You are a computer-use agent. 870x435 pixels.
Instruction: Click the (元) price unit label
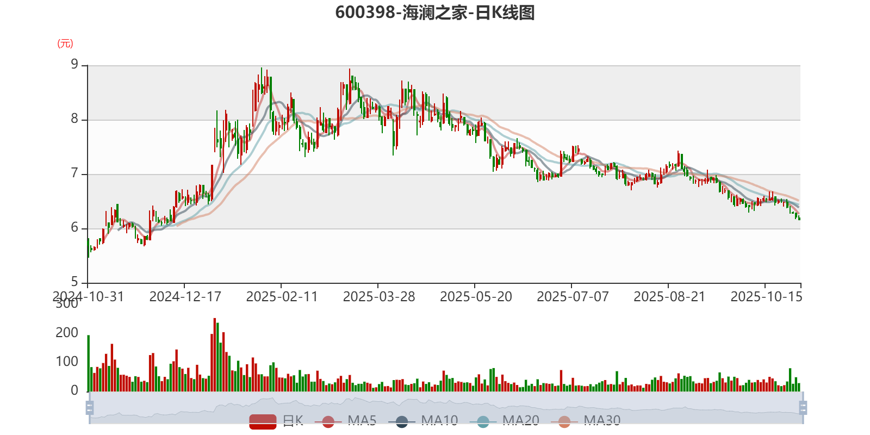[65, 43]
